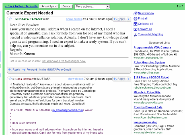
Task: Invite MUSTAFA to Gmail
Action: pyautogui.click(x=55, y=70)
